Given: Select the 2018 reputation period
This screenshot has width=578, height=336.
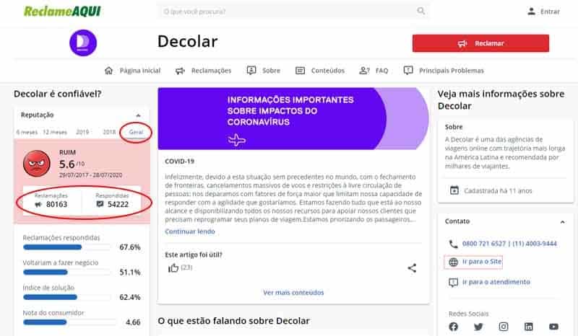Looking at the screenshot, I should (109, 132).
